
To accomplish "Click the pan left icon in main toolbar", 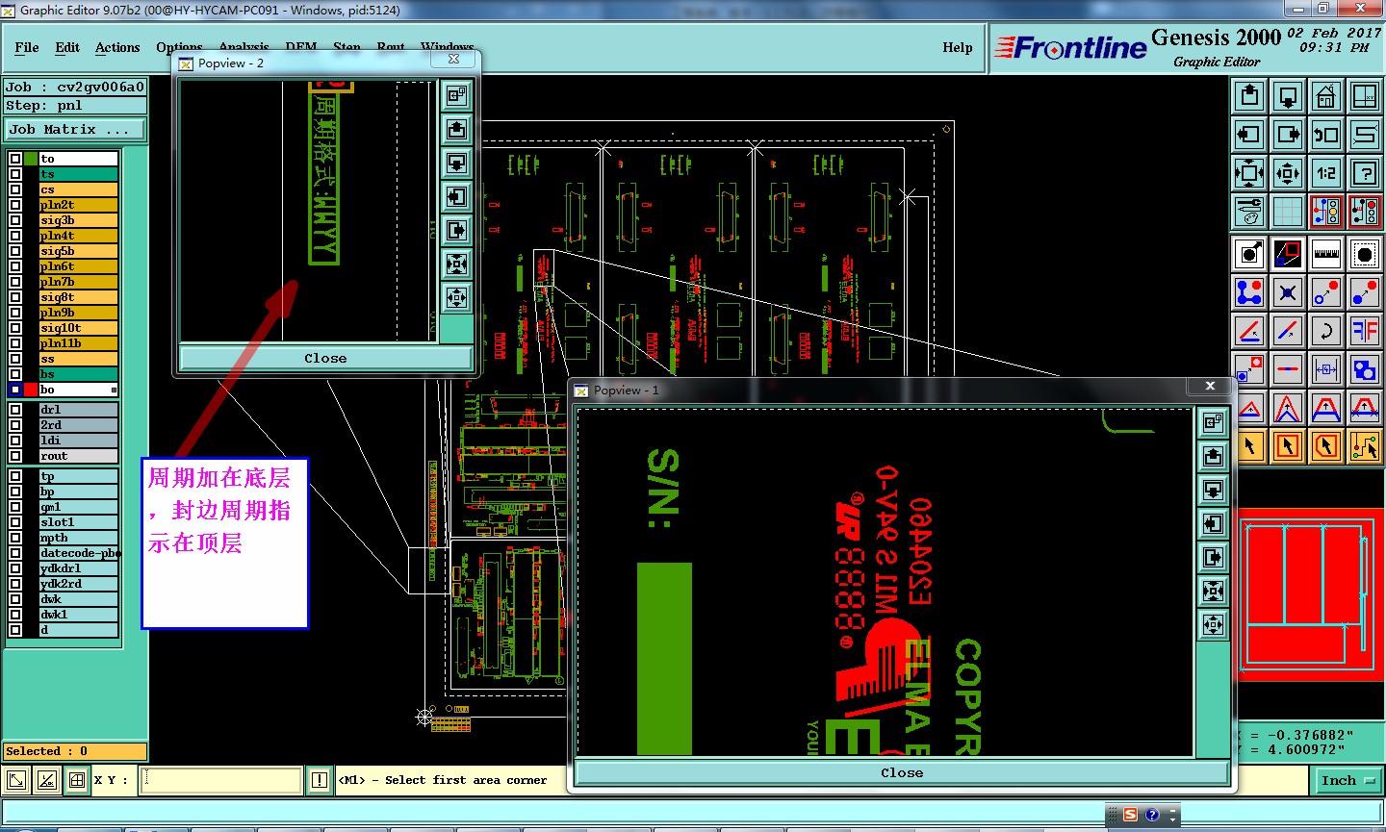I will point(1249,135).
